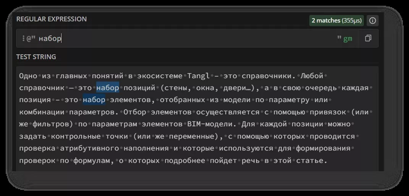Image resolution: width=409 pixels, height=196 pixels.
Task: Focus the regular expression input containing набор
Action: coord(191,39)
